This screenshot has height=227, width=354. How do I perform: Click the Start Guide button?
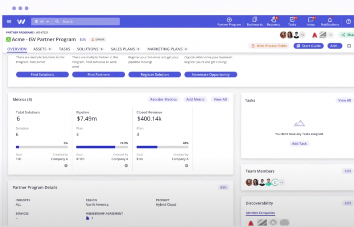coord(308,46)
